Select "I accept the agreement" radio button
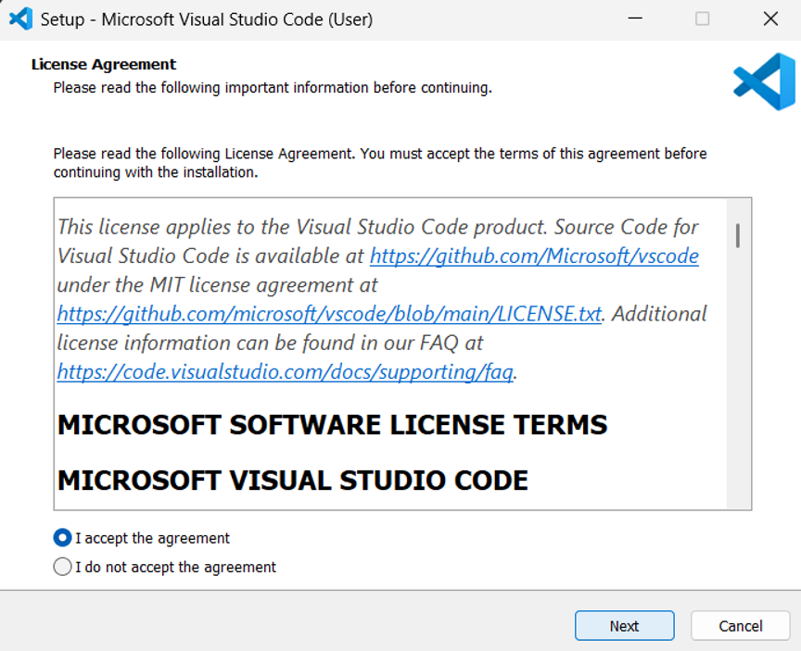 (x=63, y=538)
